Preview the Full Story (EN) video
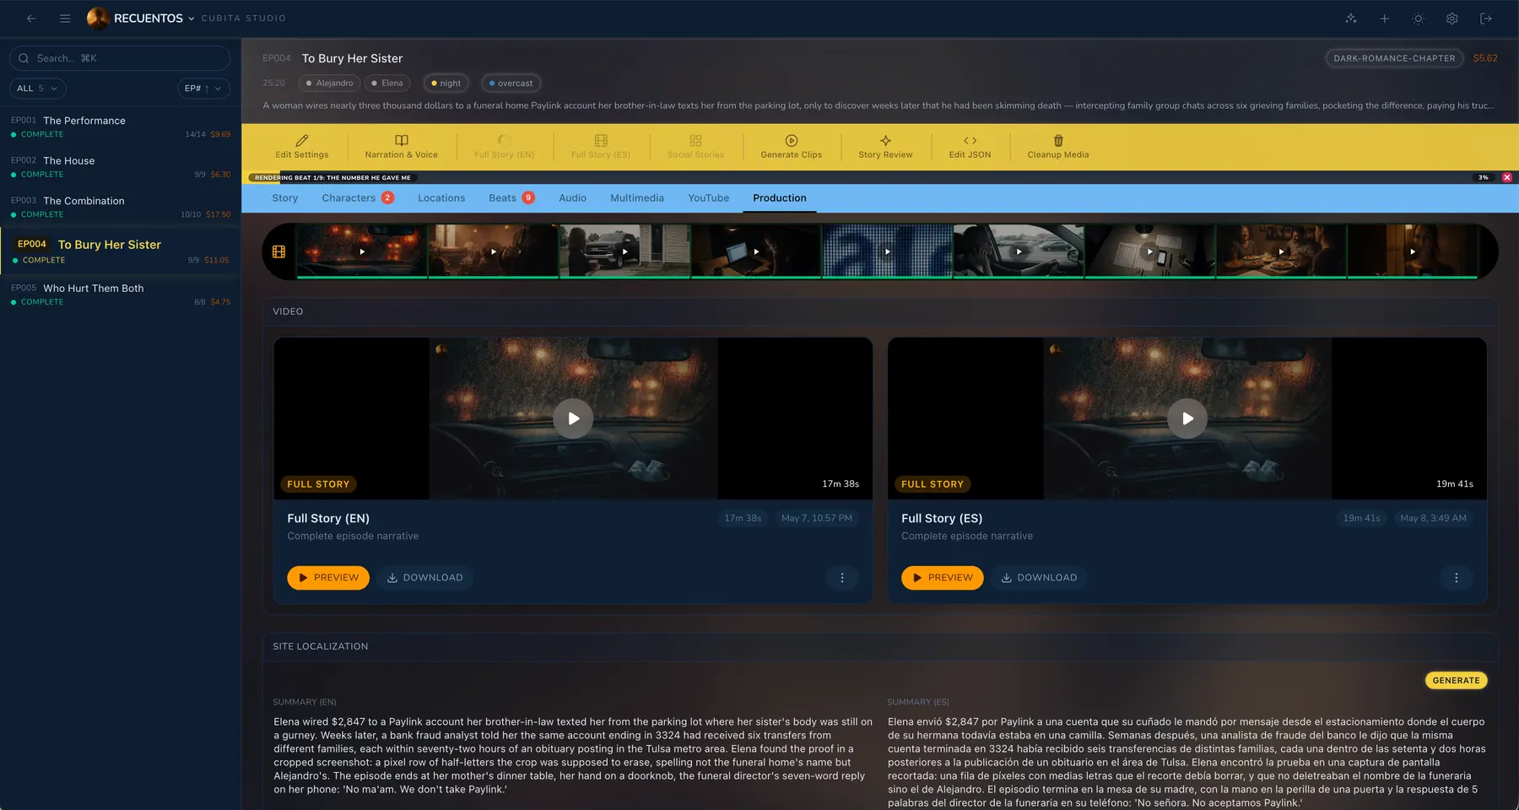The image size is (1519, 810). [x=328, y=578]
